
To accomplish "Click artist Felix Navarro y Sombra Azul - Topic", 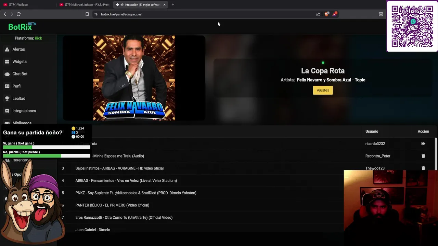I will (x=331, y=80).
